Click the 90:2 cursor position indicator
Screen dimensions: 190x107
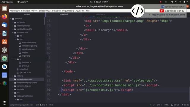pos(51,105)
